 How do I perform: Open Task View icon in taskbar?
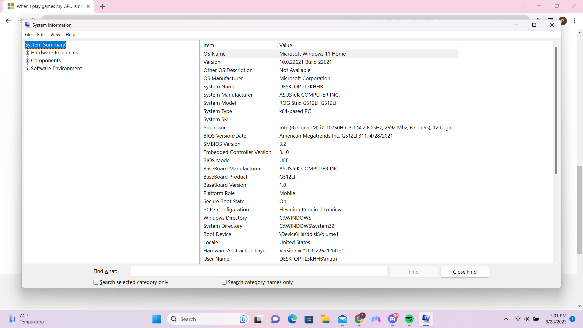(258, 319)
